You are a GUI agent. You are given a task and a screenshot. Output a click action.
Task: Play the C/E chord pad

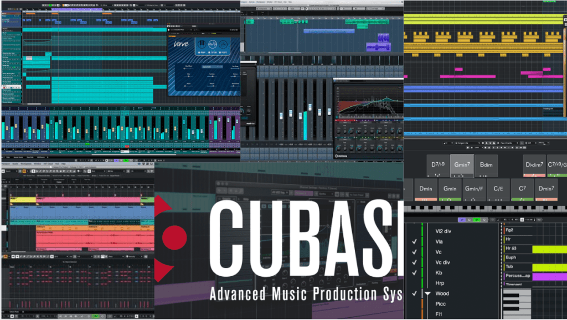[x=498, y=190]
